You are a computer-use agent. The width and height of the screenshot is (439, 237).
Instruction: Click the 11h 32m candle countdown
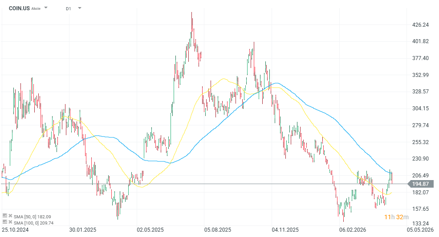coord(396,217)
